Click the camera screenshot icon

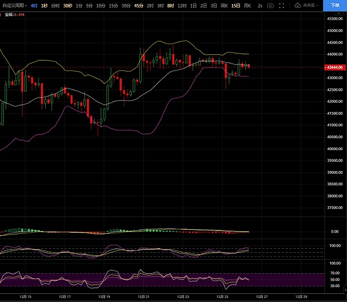[x=270, y=5]
